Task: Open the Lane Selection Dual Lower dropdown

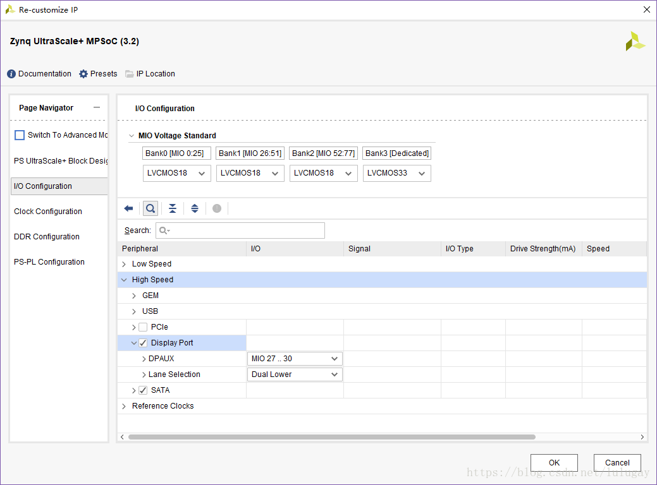Action: click(295, 374)
